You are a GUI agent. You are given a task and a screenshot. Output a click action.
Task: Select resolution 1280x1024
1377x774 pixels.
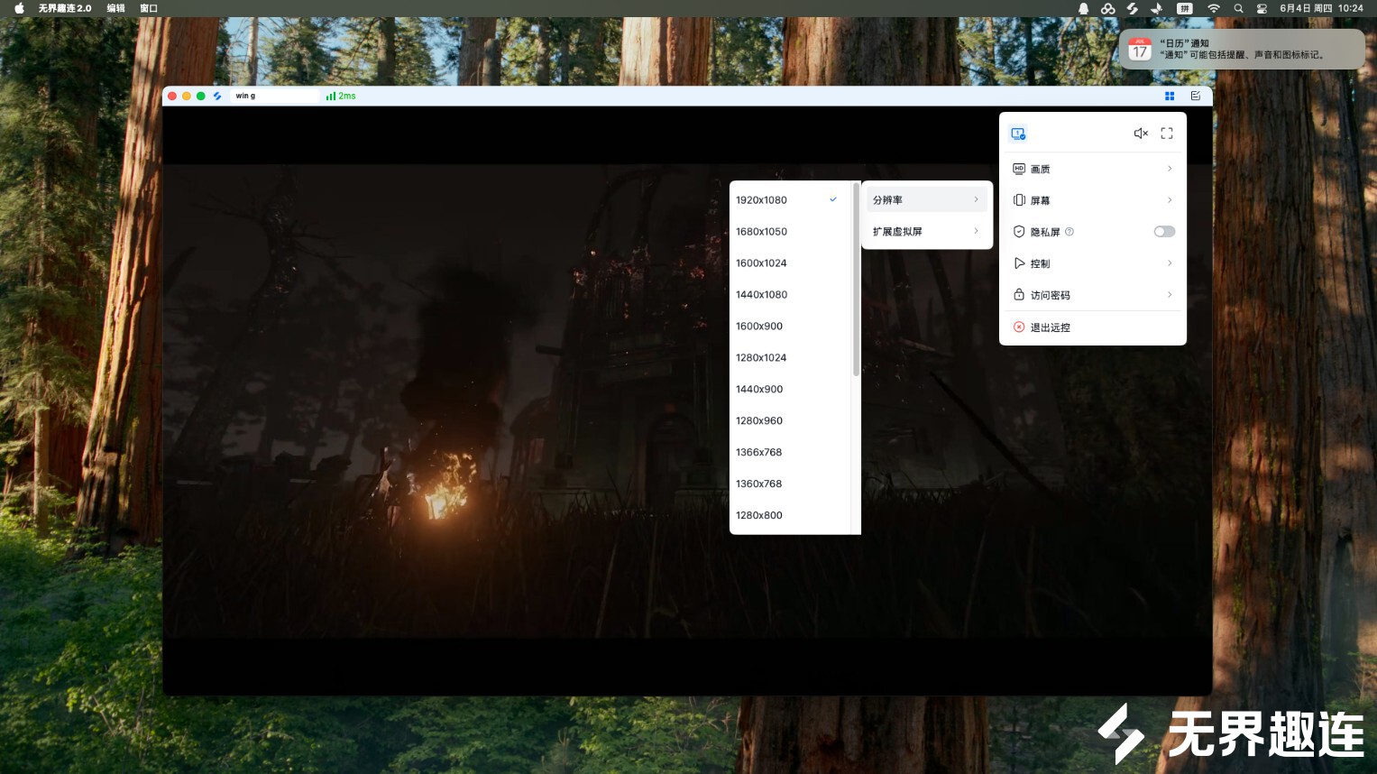click(790, 358)
